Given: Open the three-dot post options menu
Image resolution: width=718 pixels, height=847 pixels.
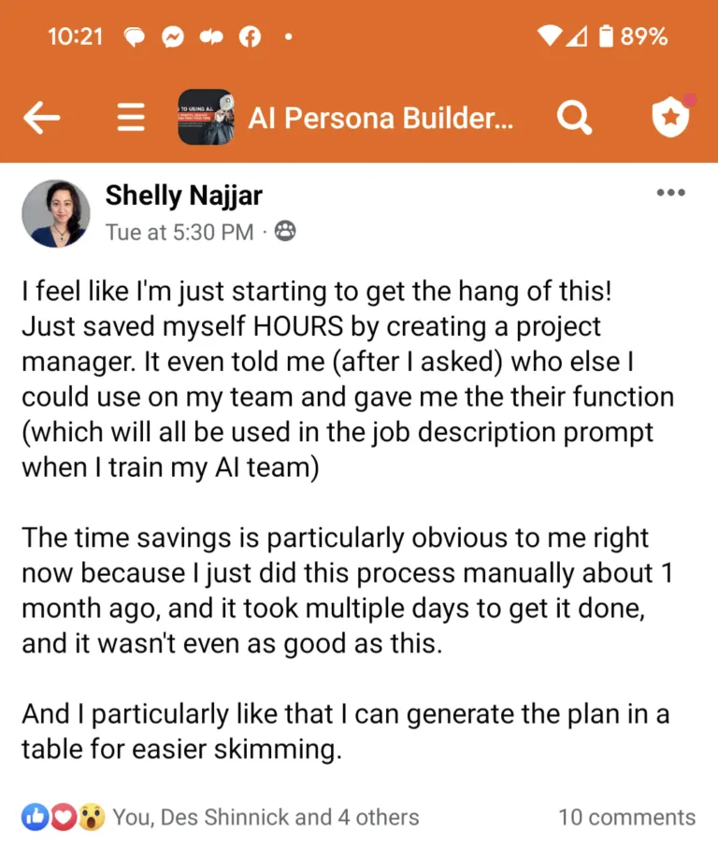Looking at the screenshot, I should point(671,193).
